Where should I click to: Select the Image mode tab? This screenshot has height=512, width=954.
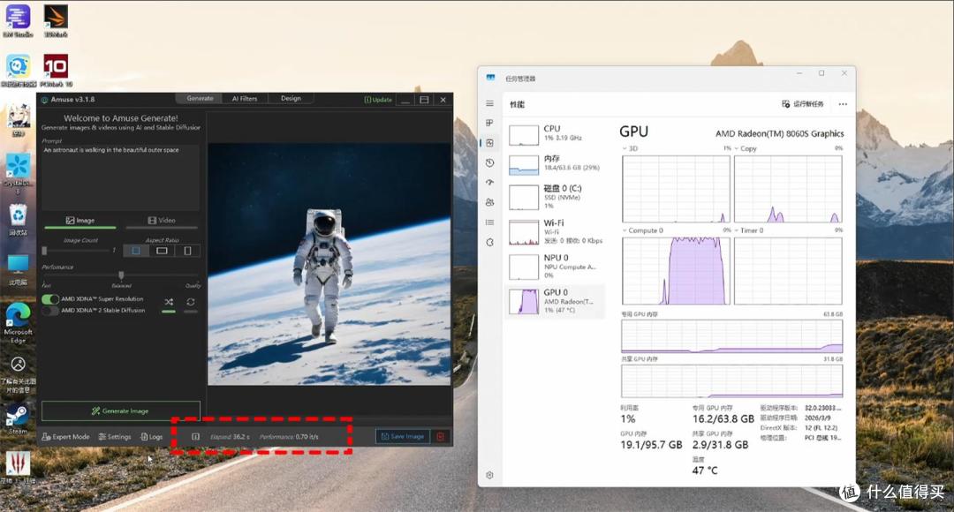[80, 221]
